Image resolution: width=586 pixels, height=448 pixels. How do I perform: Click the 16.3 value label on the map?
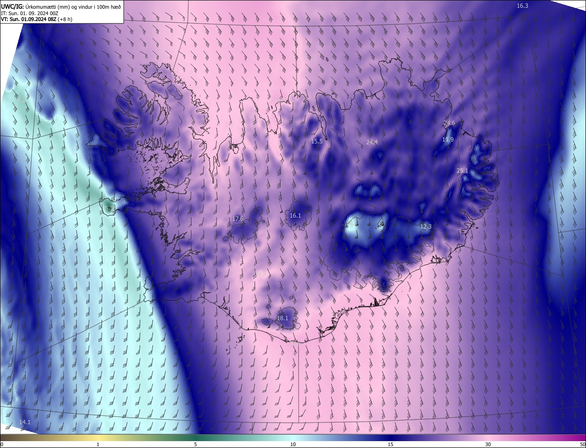point(522,6)
